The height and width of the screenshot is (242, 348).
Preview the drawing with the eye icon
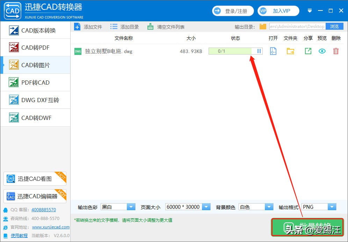point(322,51)
